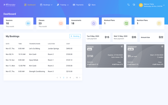Click the GOLD package badge
This screenshot has width=168, height=105.
[x=90, y=49]
